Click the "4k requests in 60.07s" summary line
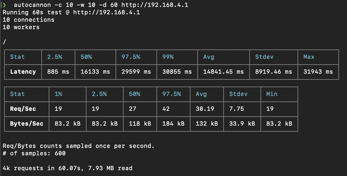The height and width of the screenshot is (176, 347). (x=67, y=168)
